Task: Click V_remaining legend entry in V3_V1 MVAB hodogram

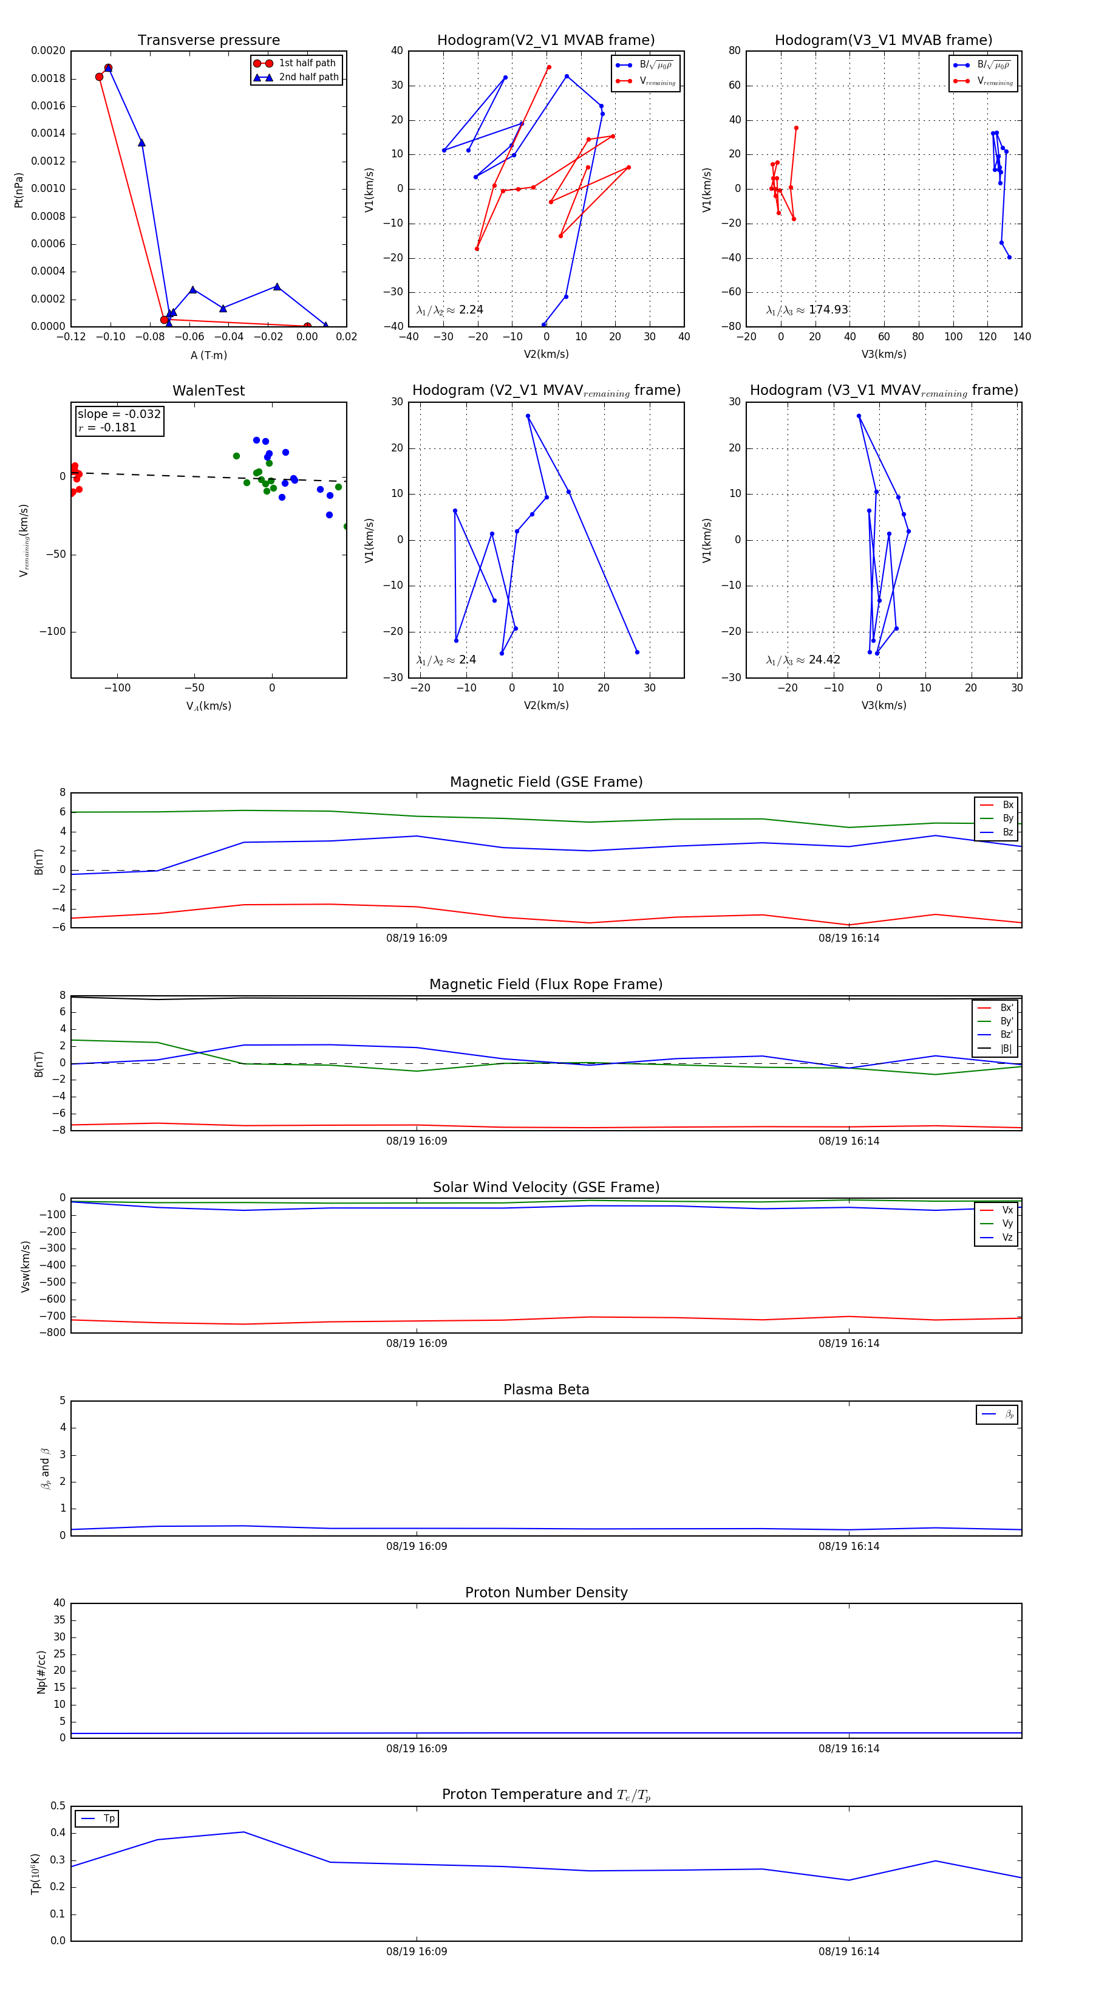Action: [983, 81]
